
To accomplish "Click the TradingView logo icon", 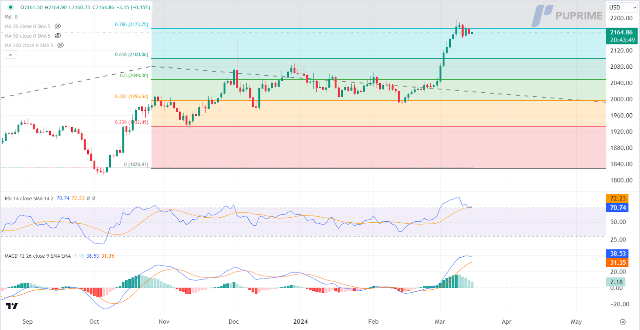I will (12, 306).
